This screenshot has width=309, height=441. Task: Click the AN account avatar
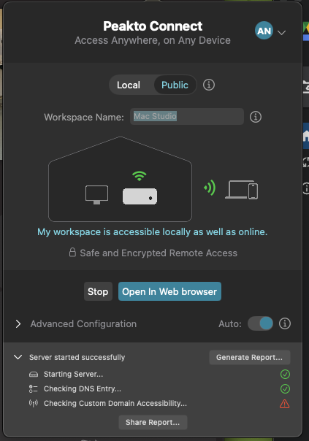pyautogui.click(x=264, y=31)
